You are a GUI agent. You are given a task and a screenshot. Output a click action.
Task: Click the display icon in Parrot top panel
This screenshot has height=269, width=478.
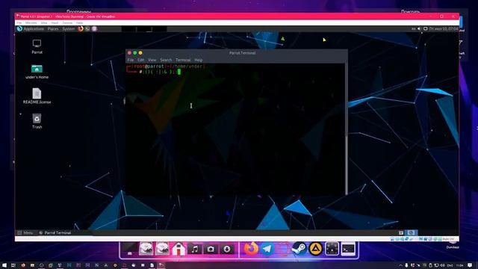[425, 28]
